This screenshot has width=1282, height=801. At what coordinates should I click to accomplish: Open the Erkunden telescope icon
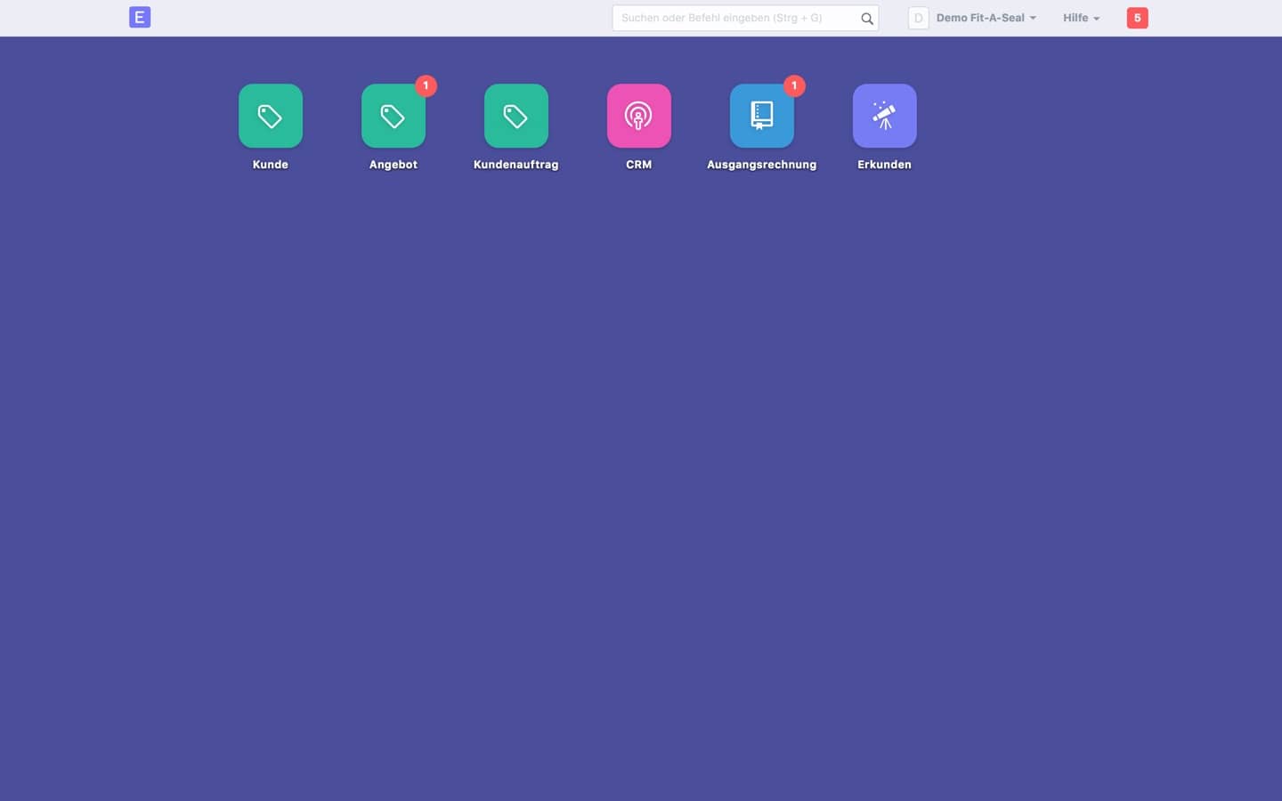point(885,116)
